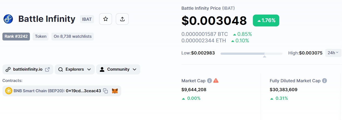Expand the Explorers dropdown
Screen dimensions: 342x120
click(75, 69)
